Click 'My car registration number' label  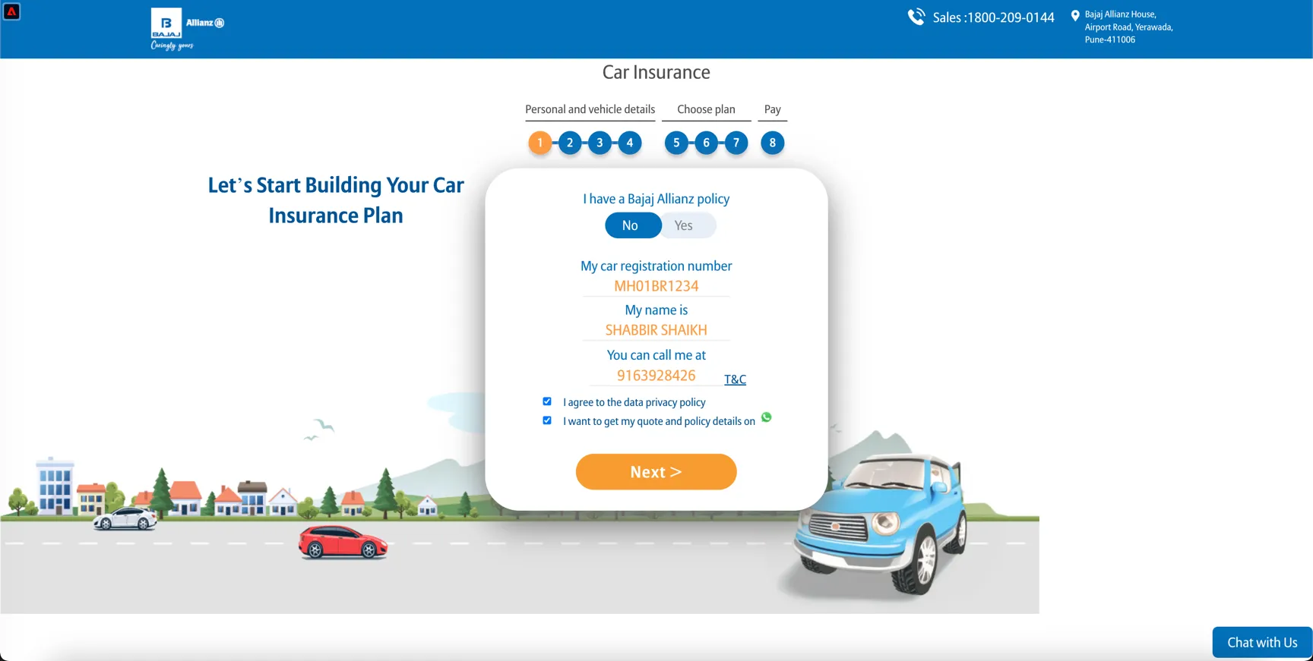click(656, 266)
